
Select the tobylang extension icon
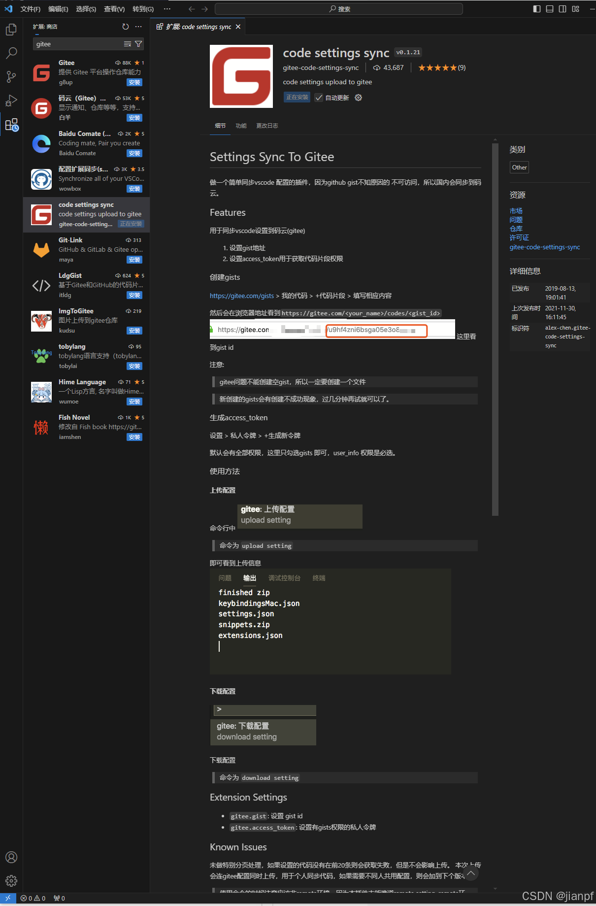click(x=41, y=357)
